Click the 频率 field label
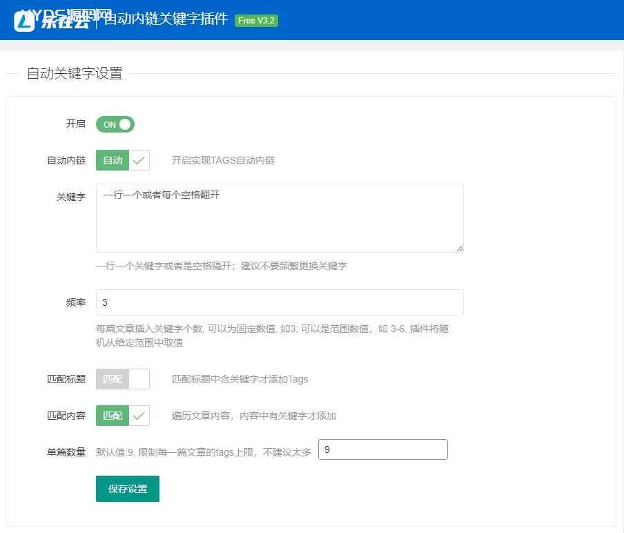624x533 pixels. tap(75, 302)
